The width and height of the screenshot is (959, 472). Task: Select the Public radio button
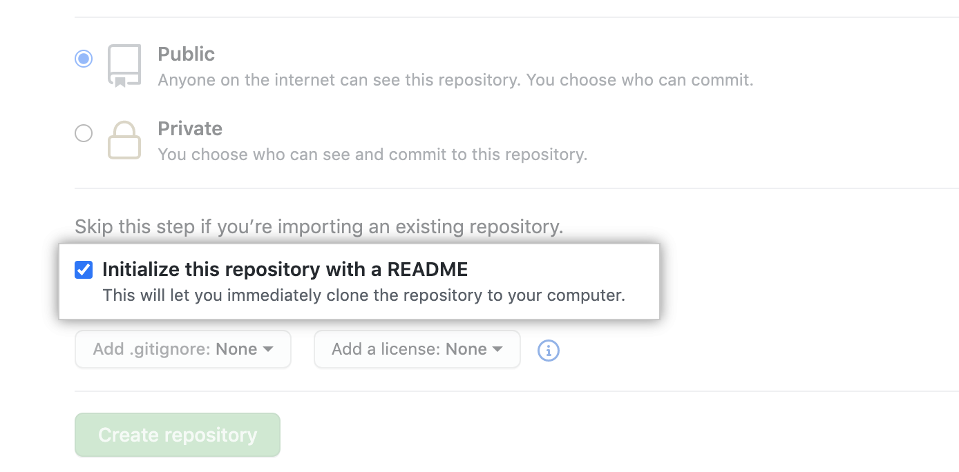pyautogui.click(x=83, y=59)
